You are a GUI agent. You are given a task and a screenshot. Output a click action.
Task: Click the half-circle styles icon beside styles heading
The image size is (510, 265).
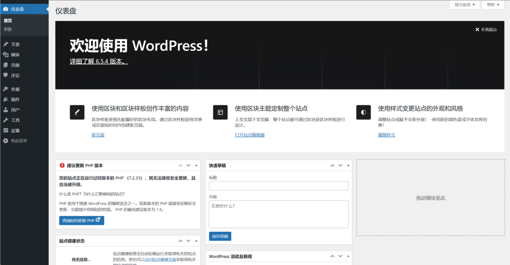[363, 112]
